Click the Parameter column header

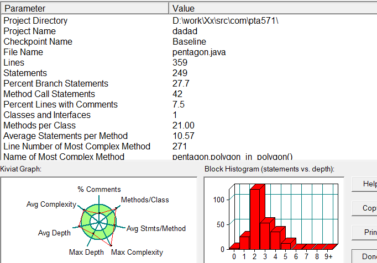point(85,9)
